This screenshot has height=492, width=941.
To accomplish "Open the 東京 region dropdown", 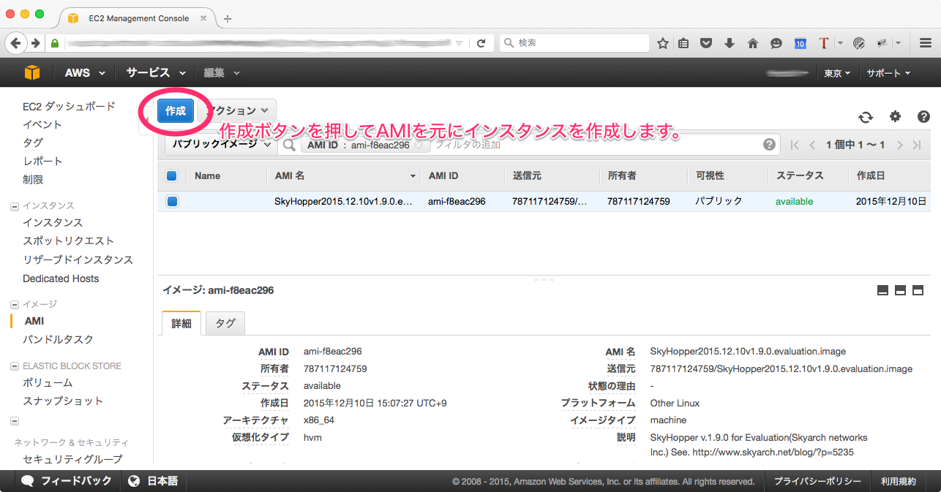I will (838, 73).
